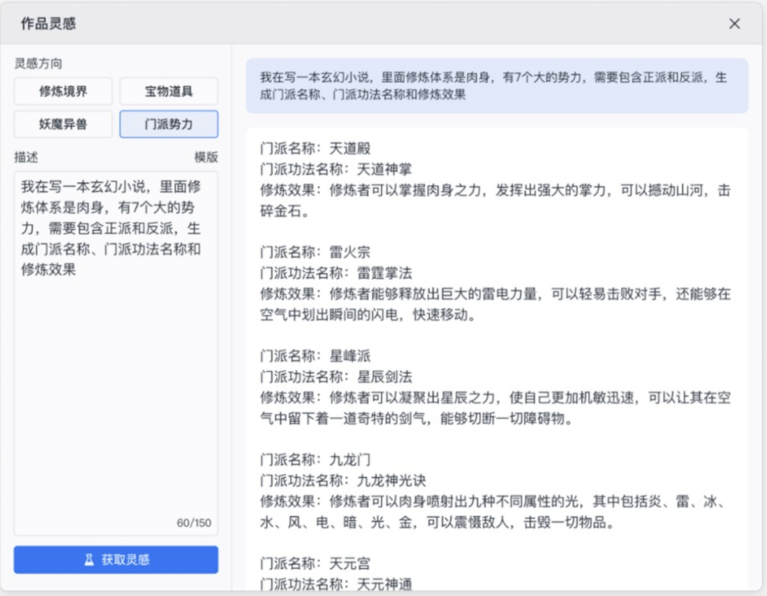Click 修炼效果 text under 雷霆掌法
Viewport: 767px width, 596px height.
pos(495,304)
